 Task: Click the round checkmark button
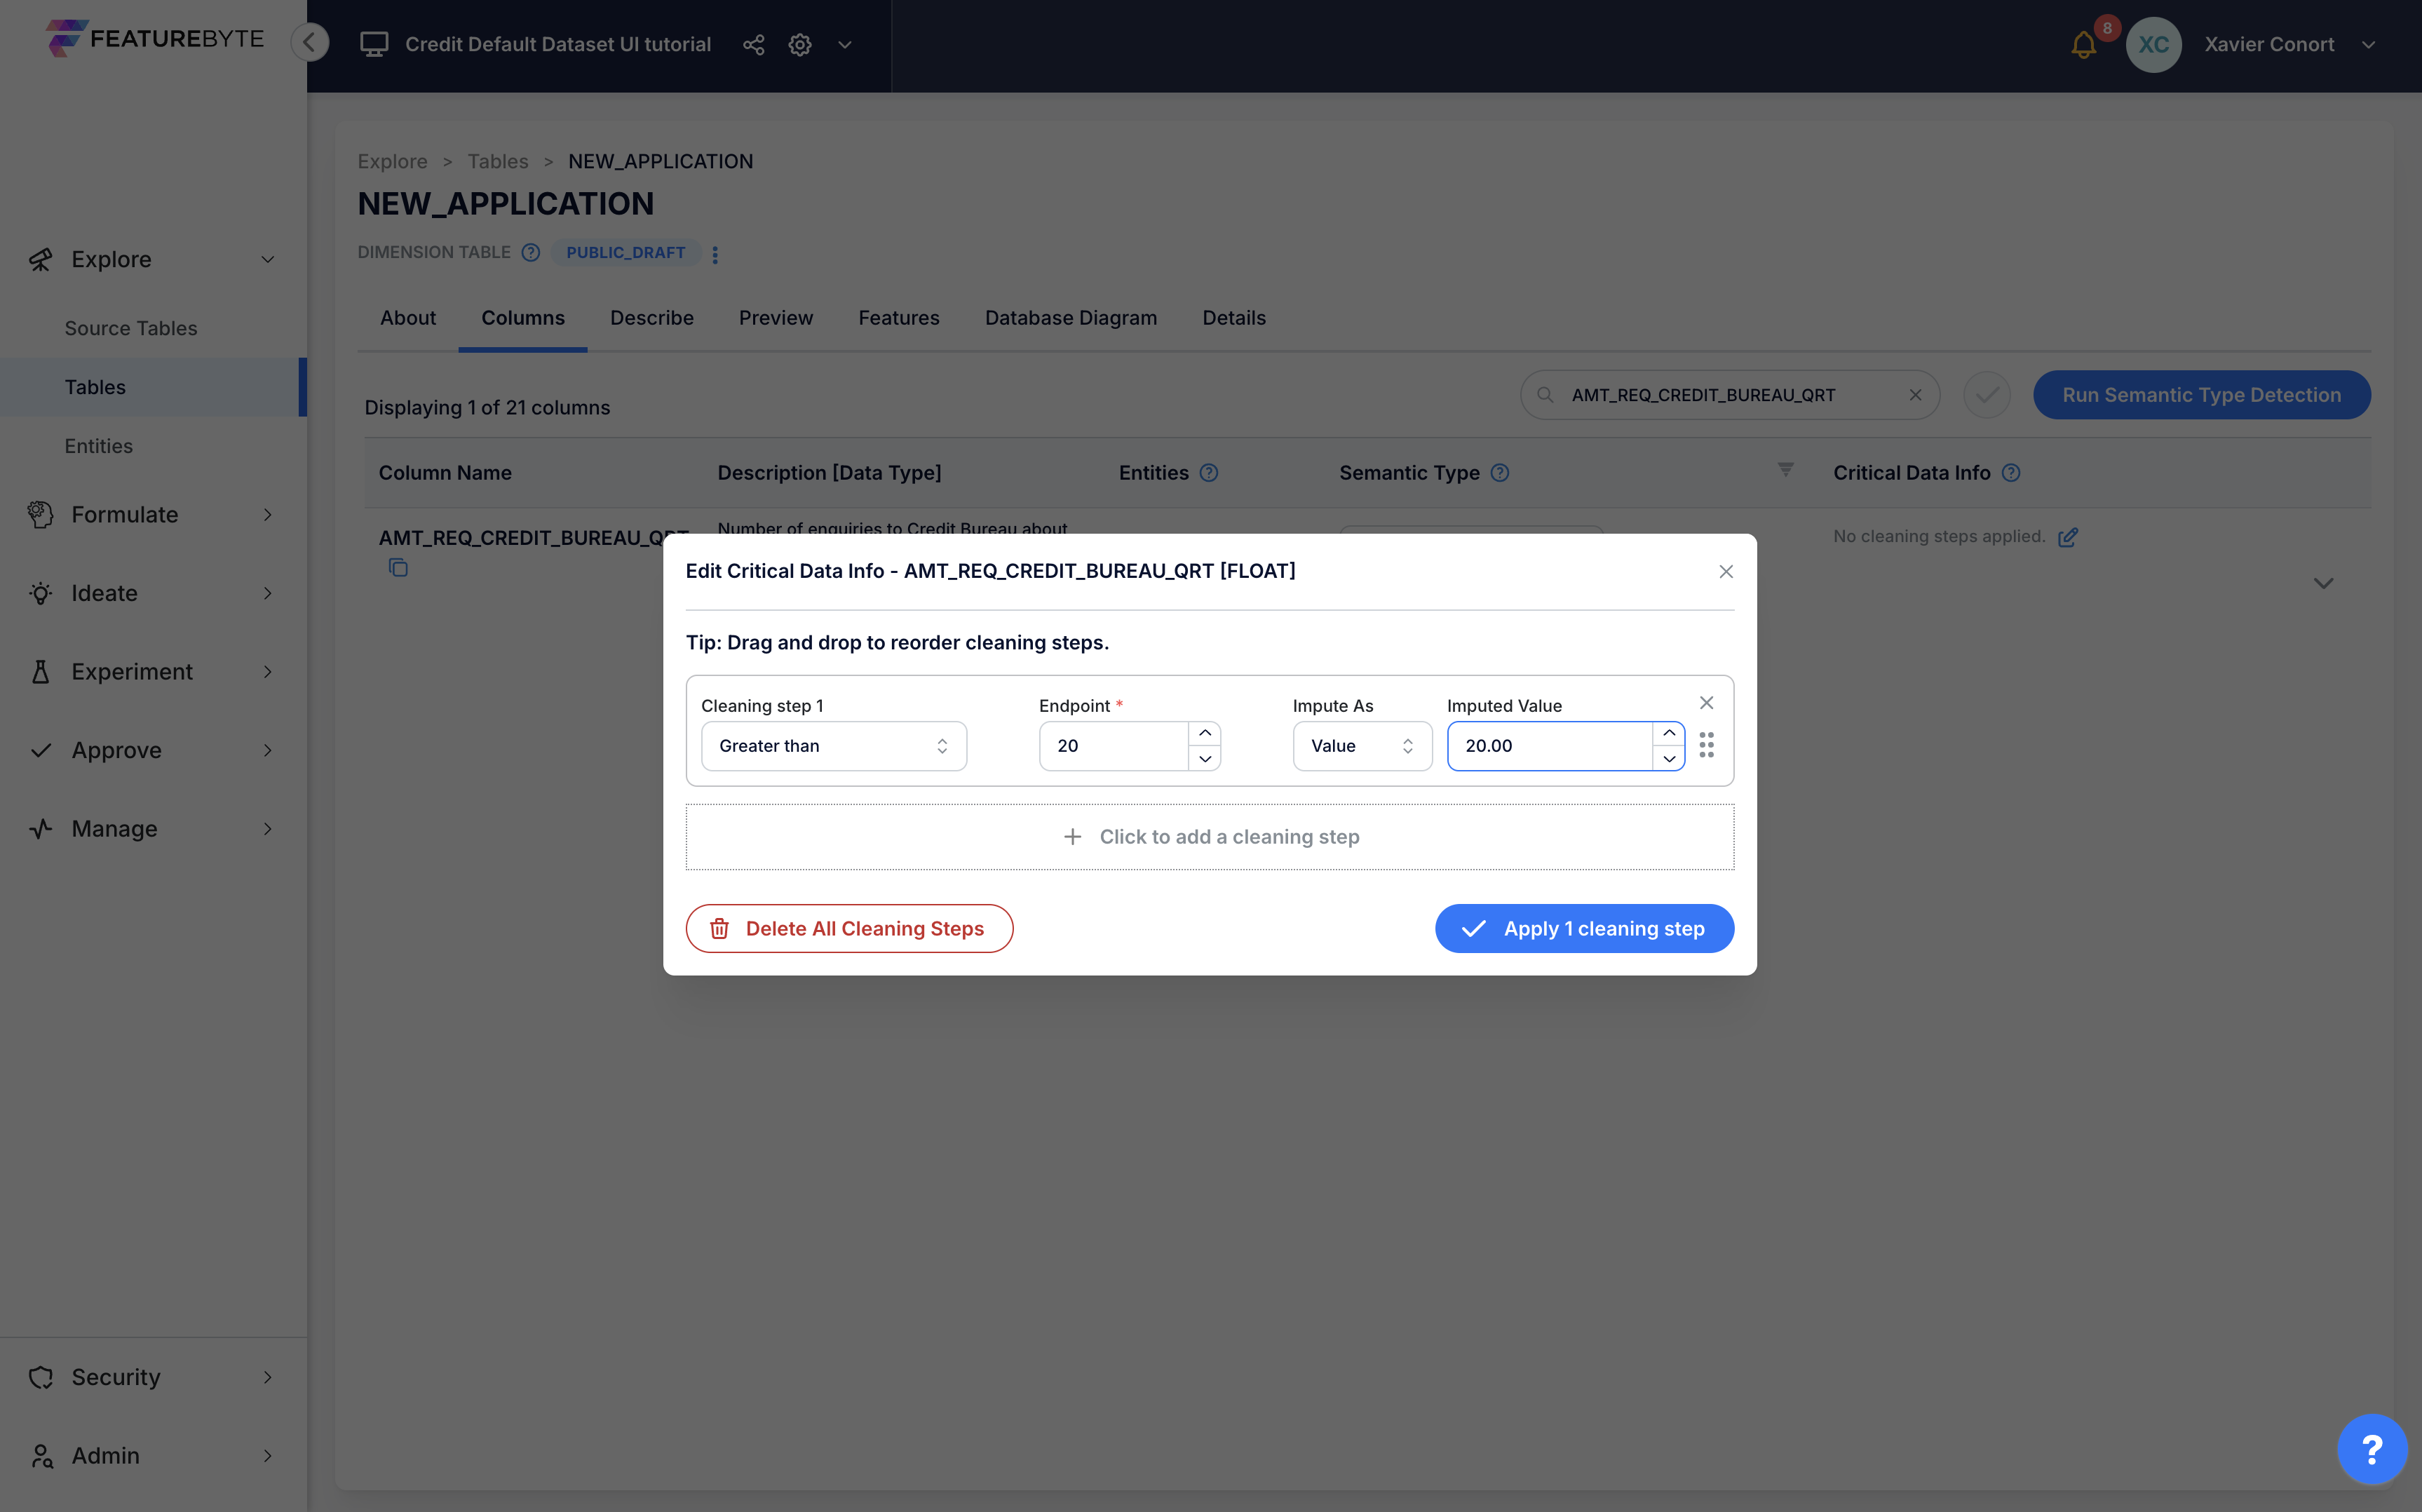pos(1986,395)
